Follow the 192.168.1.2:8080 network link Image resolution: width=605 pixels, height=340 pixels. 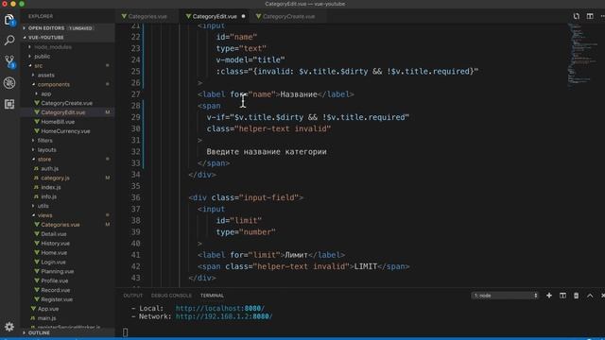tap(224, 316)
